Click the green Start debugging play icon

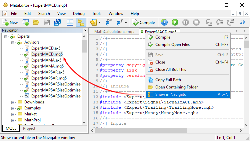[175, 23]
